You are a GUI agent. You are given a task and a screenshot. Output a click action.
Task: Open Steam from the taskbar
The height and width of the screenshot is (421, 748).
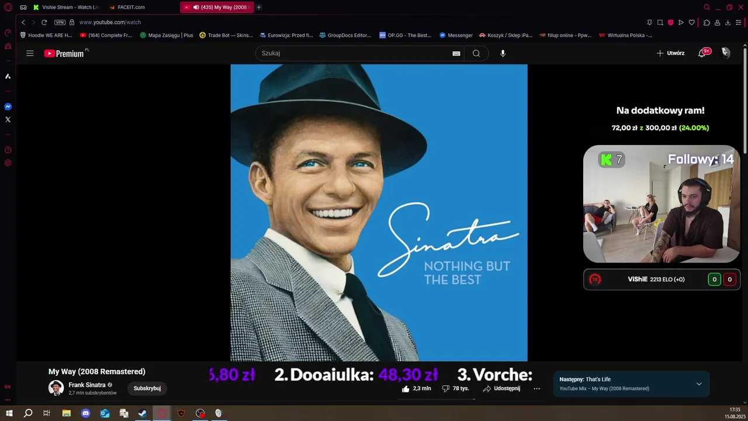click(142, 413)
